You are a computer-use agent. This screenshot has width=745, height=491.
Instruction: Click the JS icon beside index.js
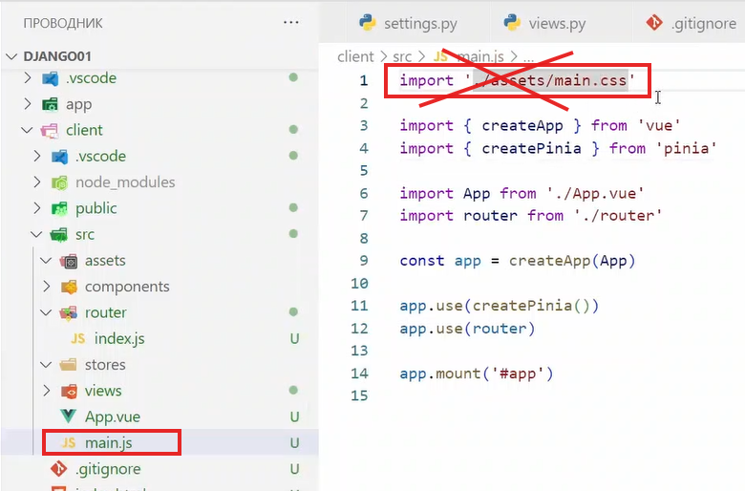77,339
